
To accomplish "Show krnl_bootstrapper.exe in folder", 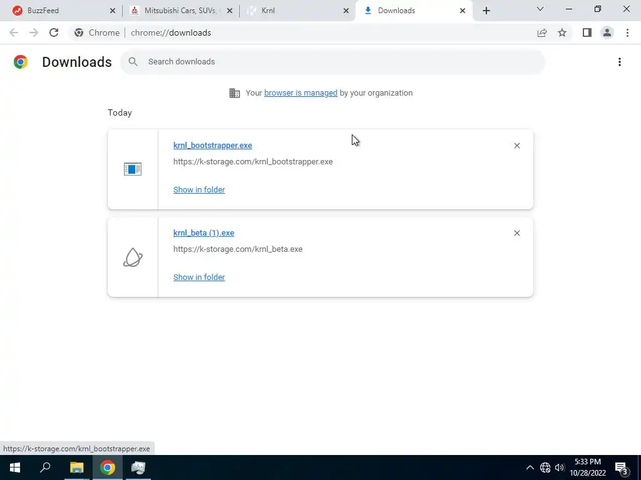I will pos(199,190).
